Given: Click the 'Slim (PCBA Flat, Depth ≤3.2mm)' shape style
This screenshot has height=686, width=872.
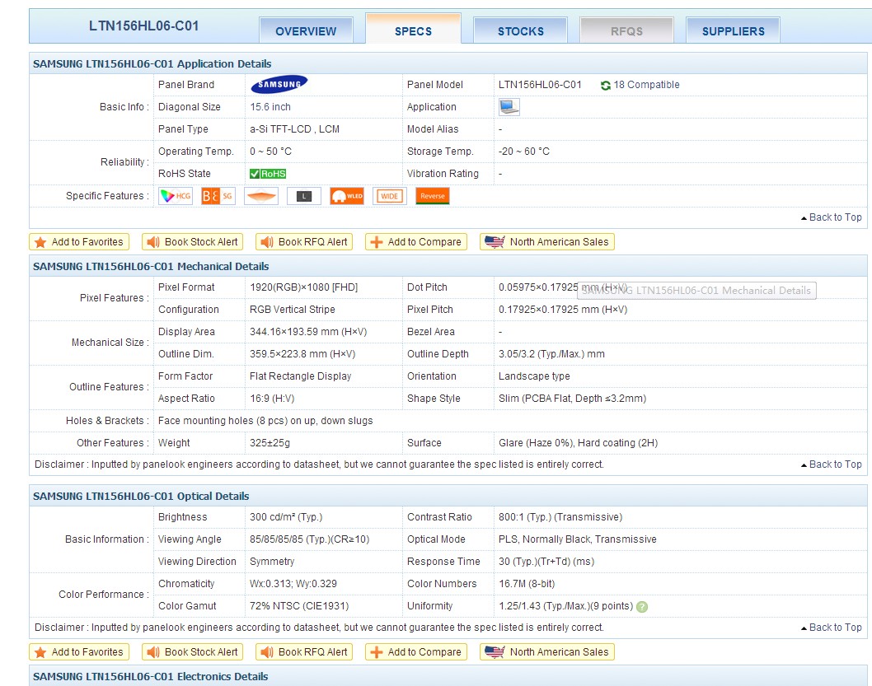Looking at the screenshot, I should click(572, 399).
